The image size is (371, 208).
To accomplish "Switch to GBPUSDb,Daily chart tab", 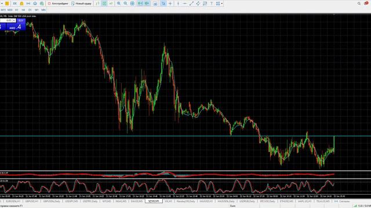I will point(52,201).
